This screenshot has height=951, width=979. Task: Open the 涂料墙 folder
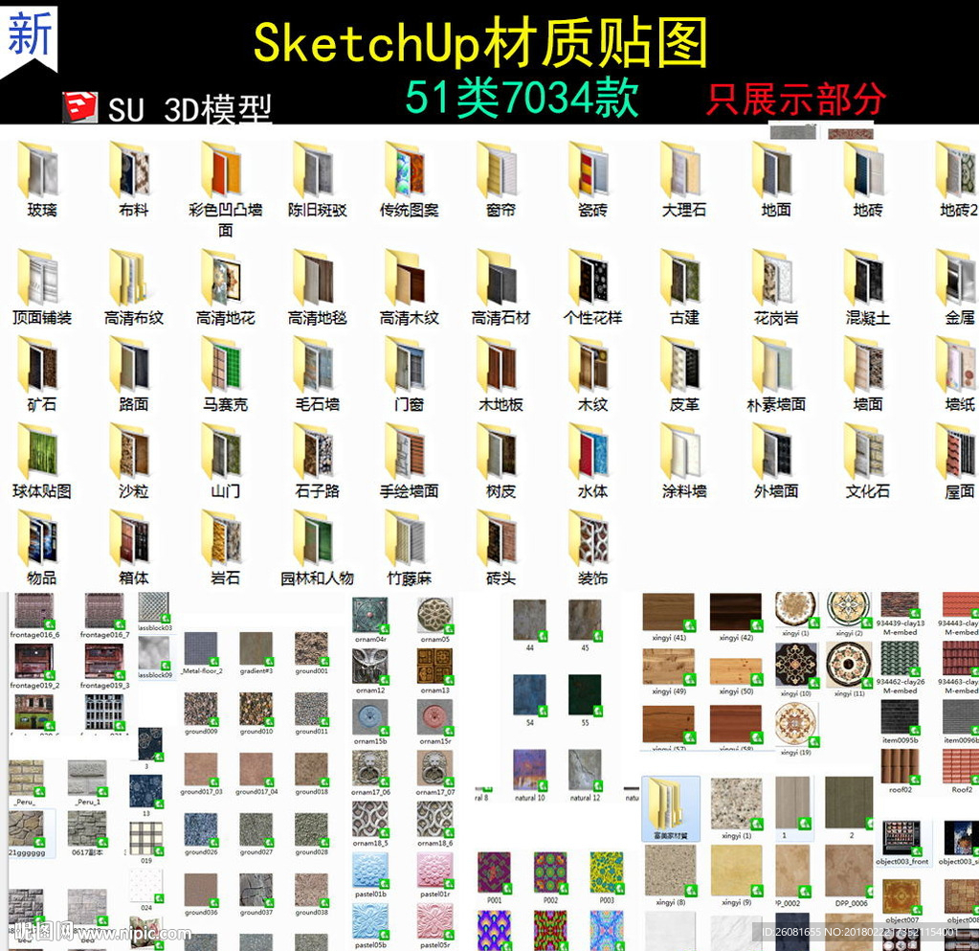(x=683, y=452)
